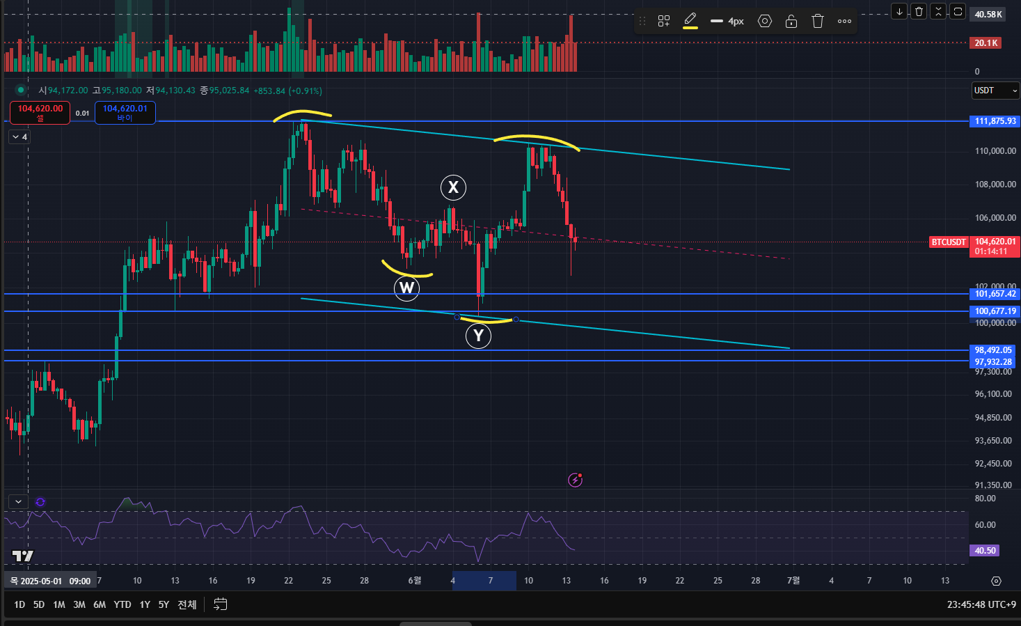Open the USDT currency dropdown
1021x626 pixels.
[x=995, y=91]
